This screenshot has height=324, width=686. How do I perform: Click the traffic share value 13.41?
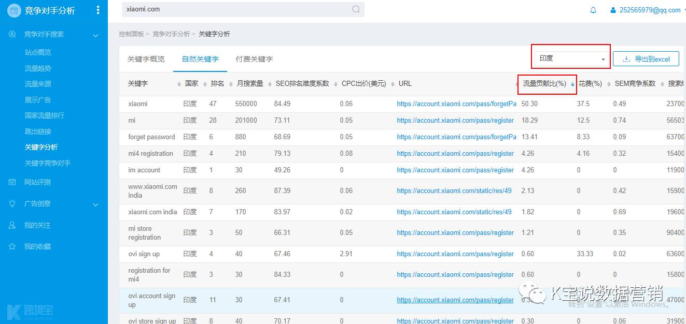click(x=529, y=137)
